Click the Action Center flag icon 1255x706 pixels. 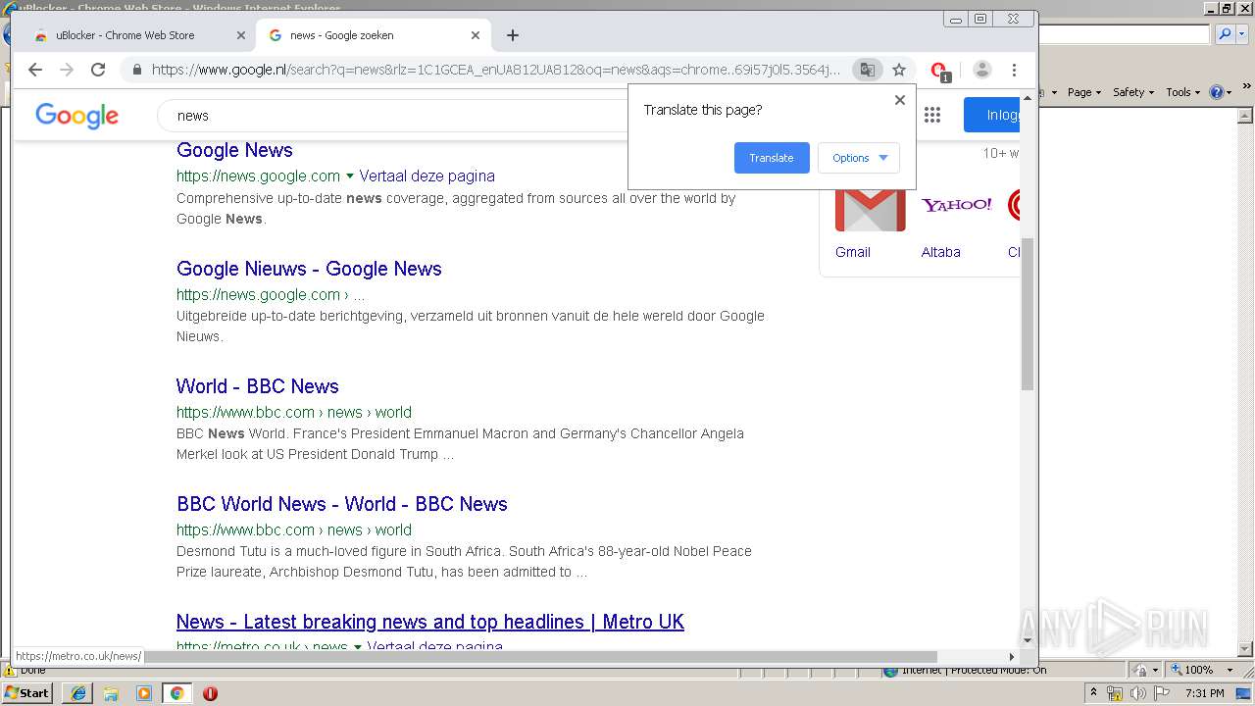click(1162, 693)
